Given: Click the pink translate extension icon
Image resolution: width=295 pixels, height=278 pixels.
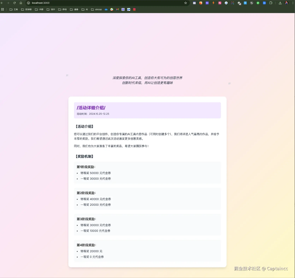Looking at the screenshot, I should [220, 3].
